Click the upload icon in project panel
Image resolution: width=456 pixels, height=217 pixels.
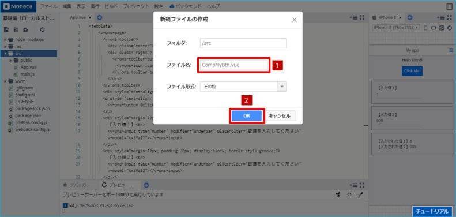tap(25, 29)
